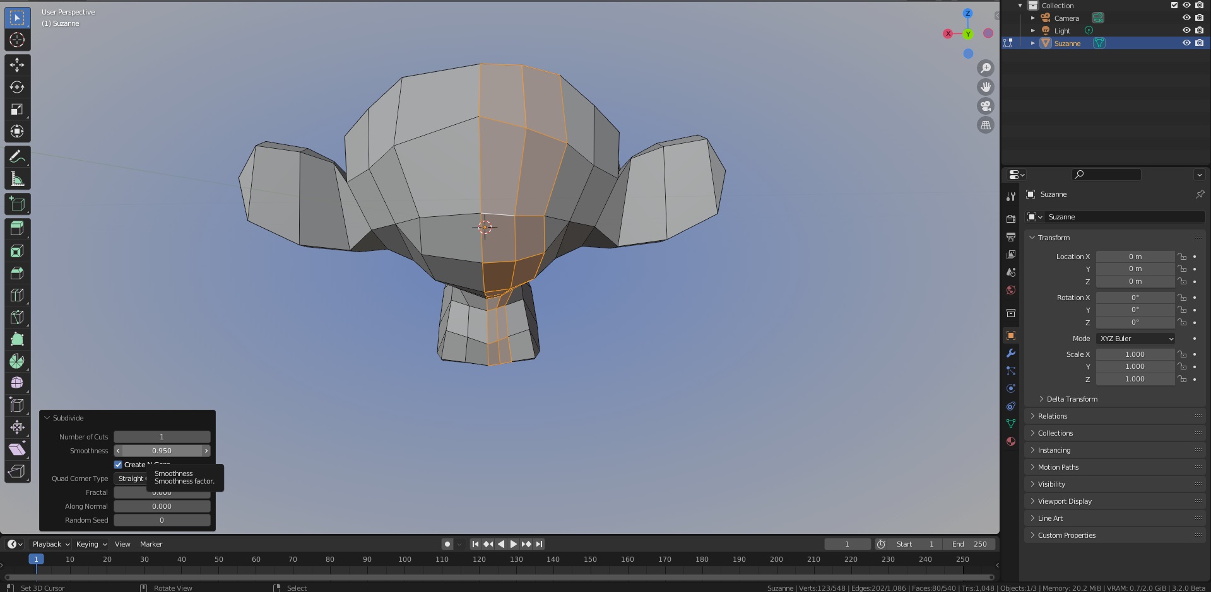The height and width of the screenshot is (592, 1211).
Task: Toggle camera view with camera icon
Action: tap(986, 106)
